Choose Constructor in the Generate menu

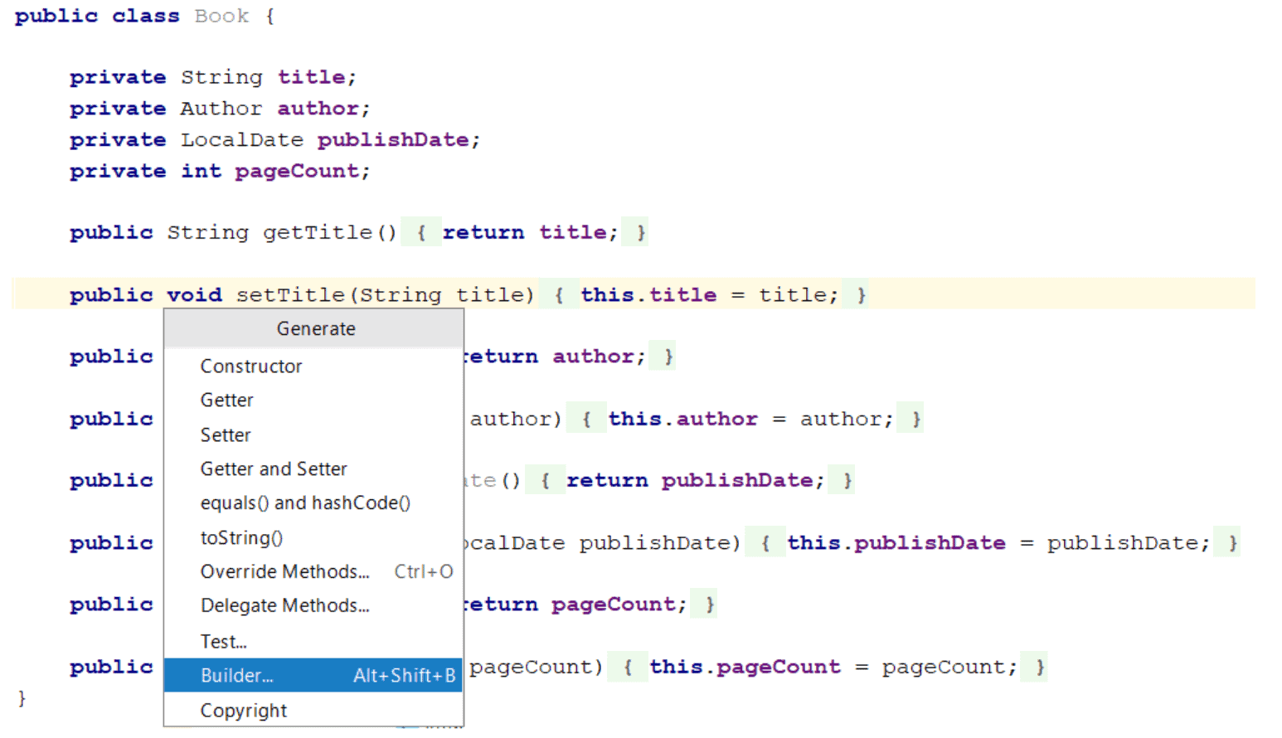pyautogui.click(x=313, y=366)
